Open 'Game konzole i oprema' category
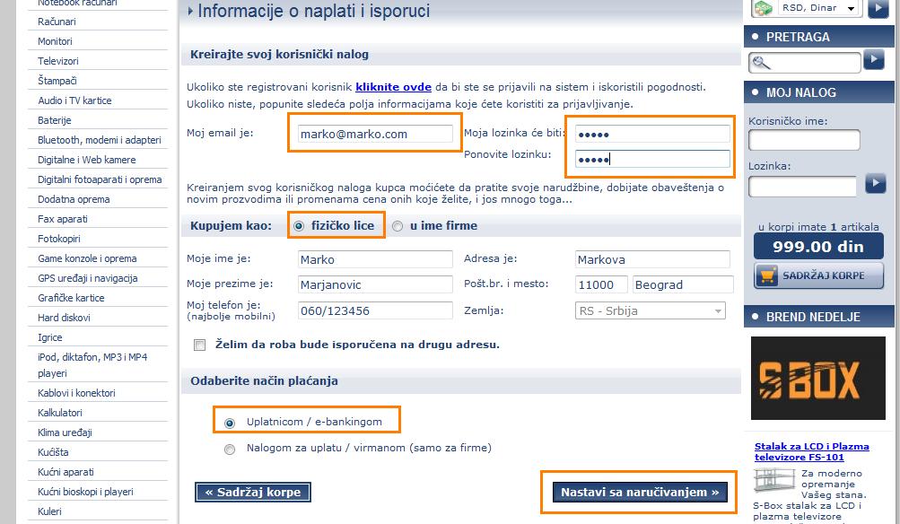The width and height of the screenshot is (900, 524). pyautogui.click(x=87, y=258)
